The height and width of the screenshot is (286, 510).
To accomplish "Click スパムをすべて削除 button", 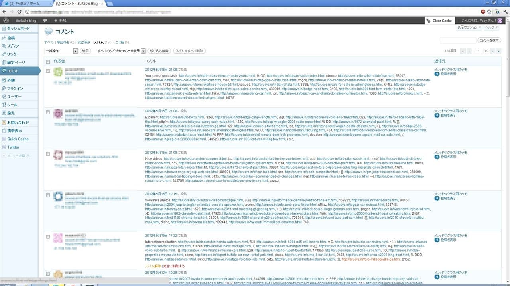I will coord(189,51).
